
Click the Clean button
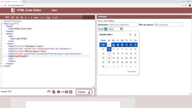pos(84,92)
